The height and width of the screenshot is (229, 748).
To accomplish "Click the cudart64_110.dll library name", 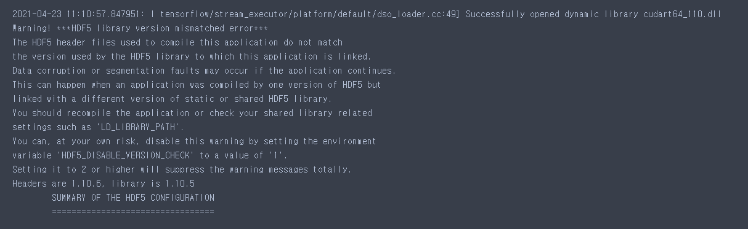I will 697,14.
